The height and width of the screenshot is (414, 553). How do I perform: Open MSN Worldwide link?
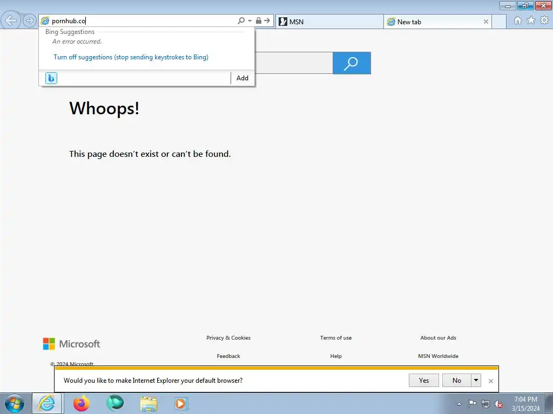tap(438, 356)
